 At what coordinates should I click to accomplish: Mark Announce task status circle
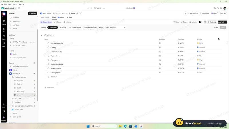tap(48, 60)
